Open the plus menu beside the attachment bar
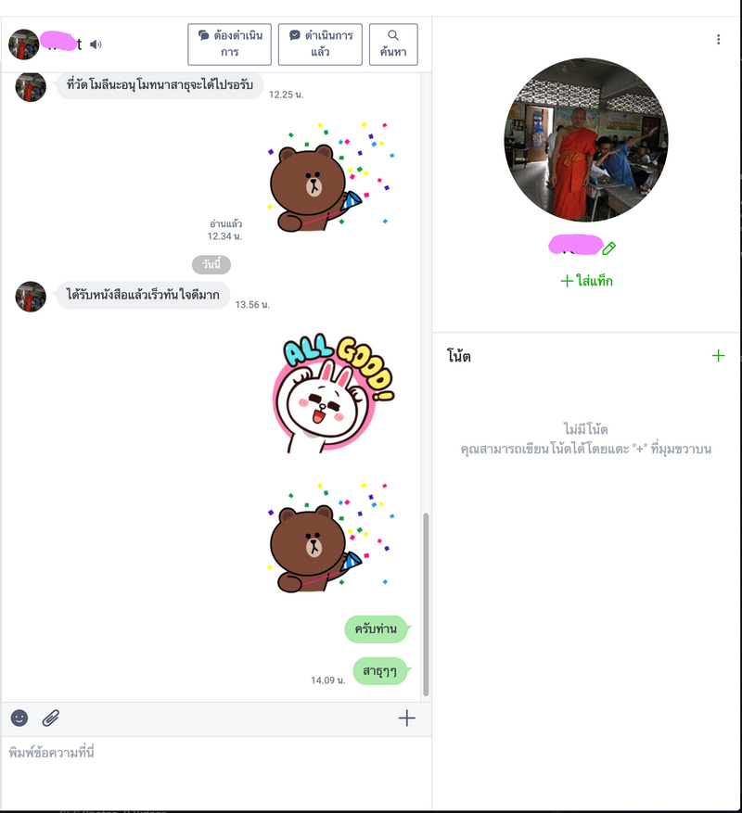Viewport: 742px width, 813px height. [407, 718]
